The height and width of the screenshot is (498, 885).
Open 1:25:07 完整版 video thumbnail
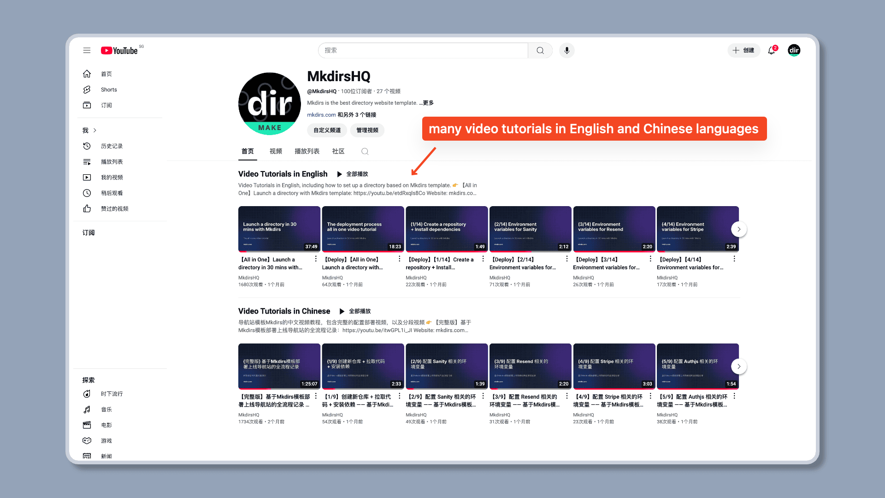279,366
